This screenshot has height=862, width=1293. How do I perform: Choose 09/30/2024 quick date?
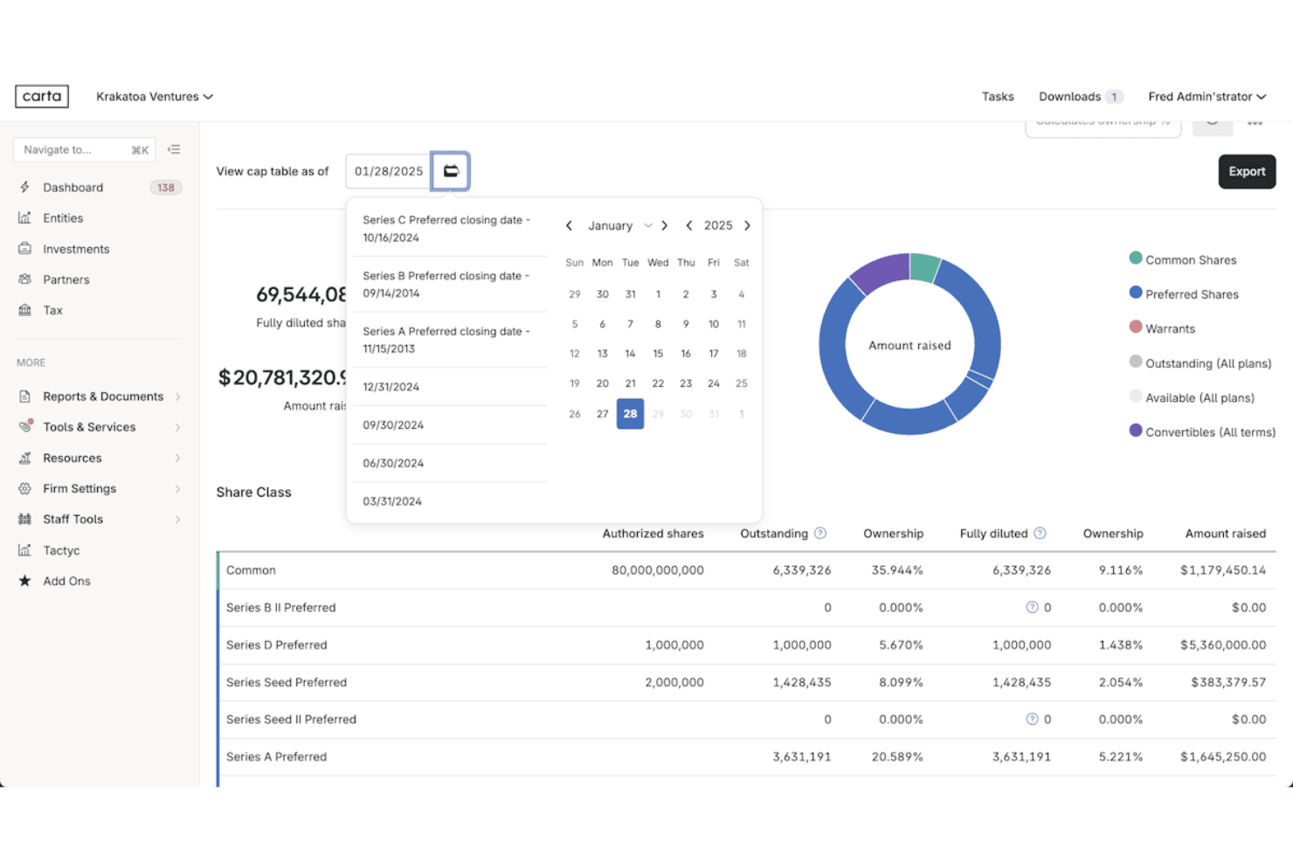450,425
